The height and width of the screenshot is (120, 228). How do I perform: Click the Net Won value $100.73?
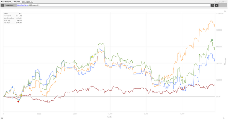[x=19, y=23]
